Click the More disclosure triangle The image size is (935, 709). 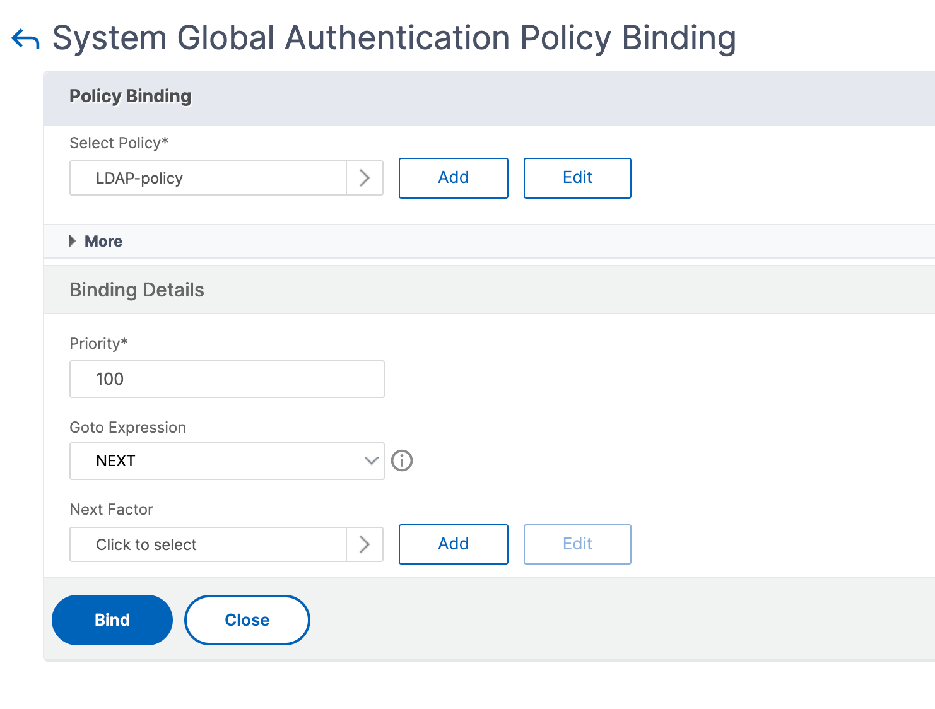(73, 241)
